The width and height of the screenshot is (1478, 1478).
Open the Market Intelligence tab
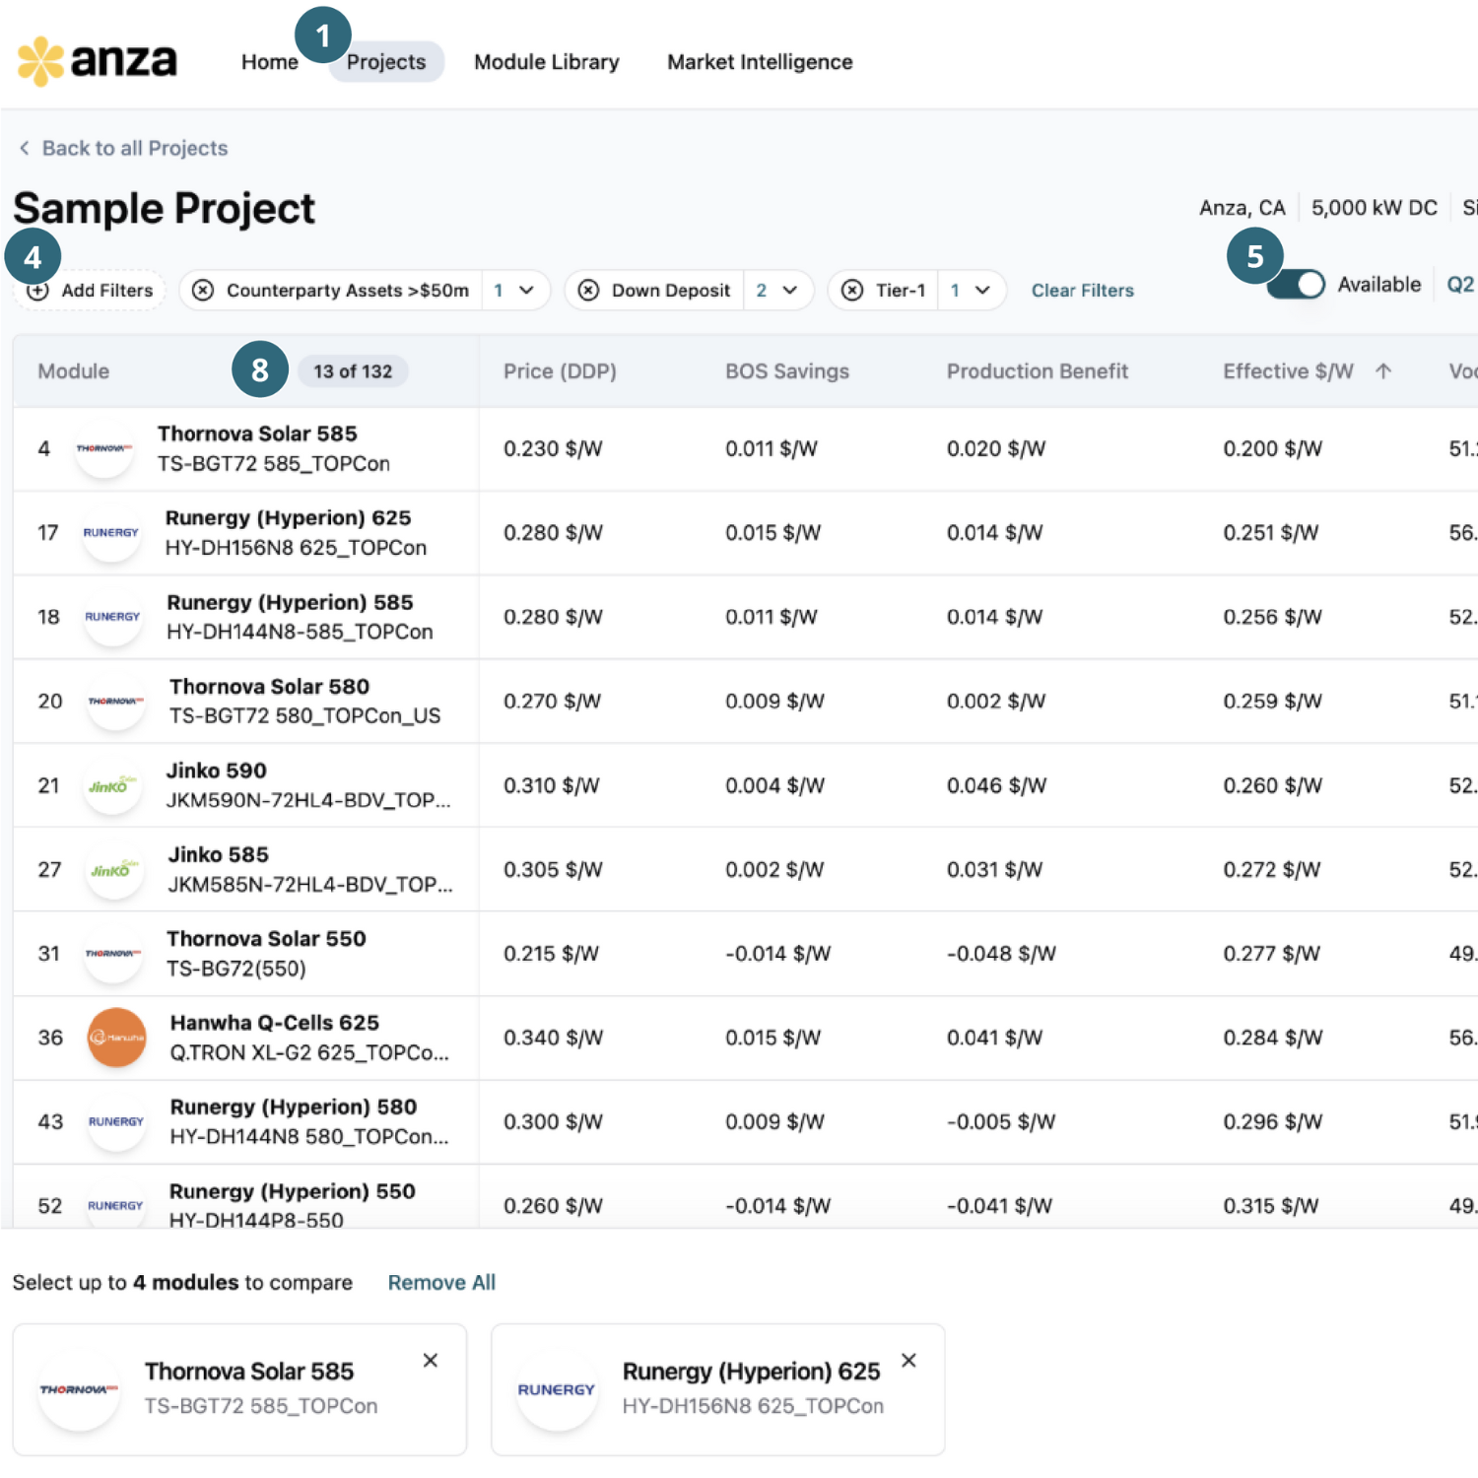760,62
